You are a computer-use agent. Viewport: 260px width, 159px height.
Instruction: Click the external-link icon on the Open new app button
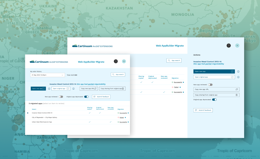tap(44, 88)
